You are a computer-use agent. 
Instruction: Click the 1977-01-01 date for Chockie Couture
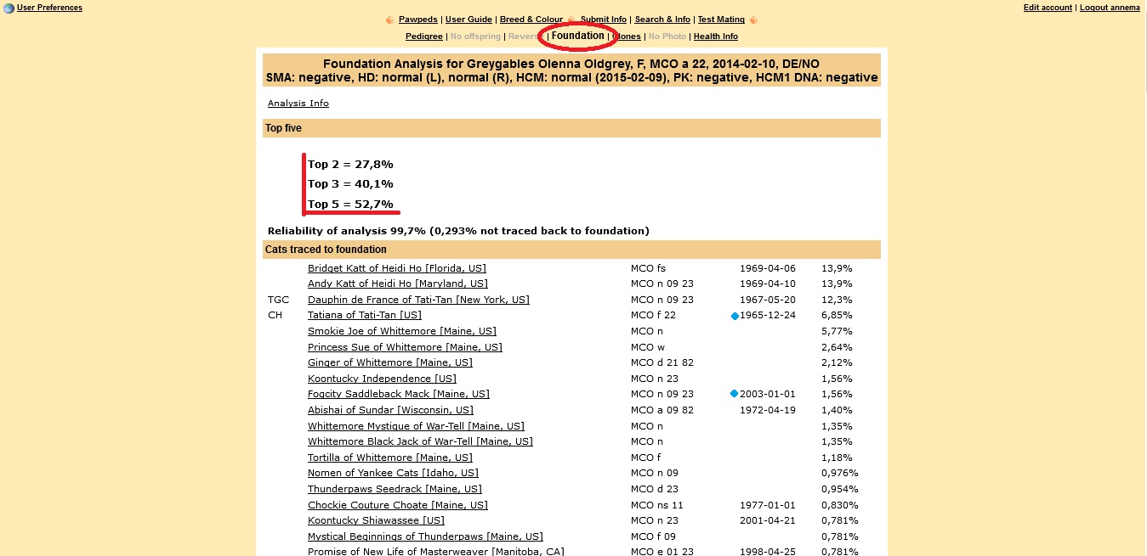point(768,505)
